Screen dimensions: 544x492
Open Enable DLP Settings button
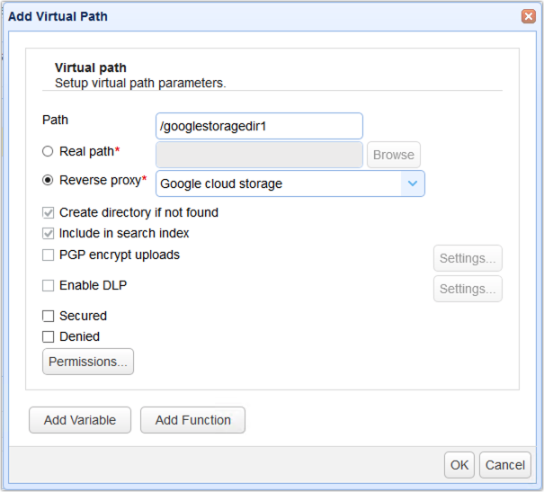click(x=468, y=289)
